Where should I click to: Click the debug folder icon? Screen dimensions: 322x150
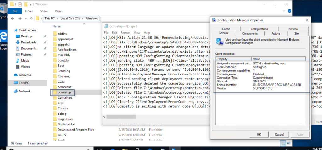[55, 114]
